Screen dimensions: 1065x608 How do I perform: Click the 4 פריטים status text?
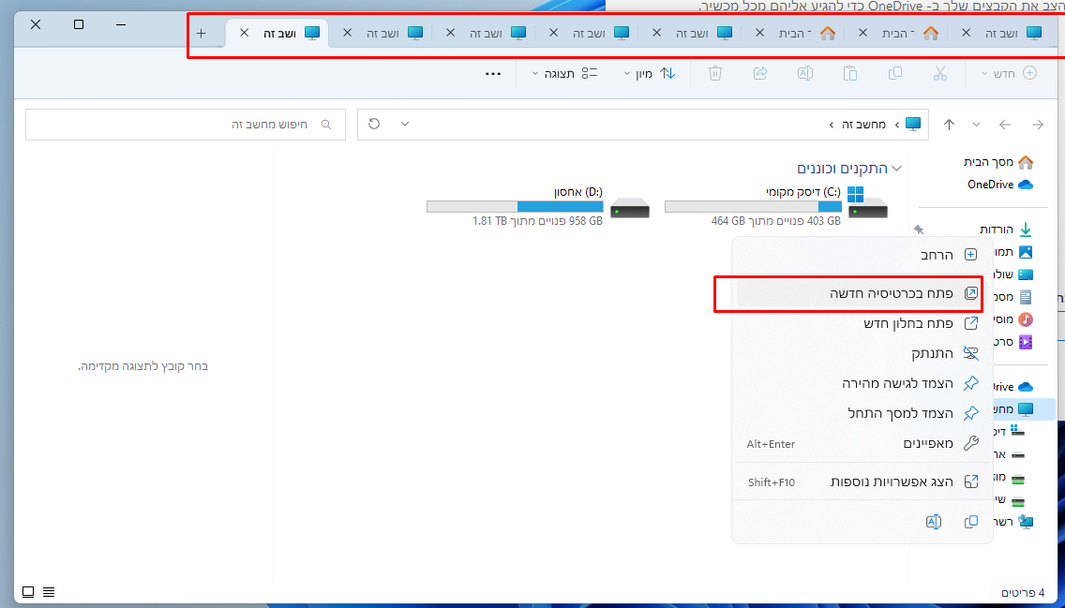click(1022, 592)
